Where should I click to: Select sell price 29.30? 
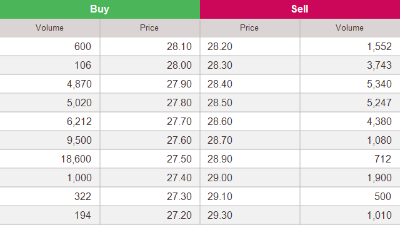pyautogui.click(x=220, y=215)
